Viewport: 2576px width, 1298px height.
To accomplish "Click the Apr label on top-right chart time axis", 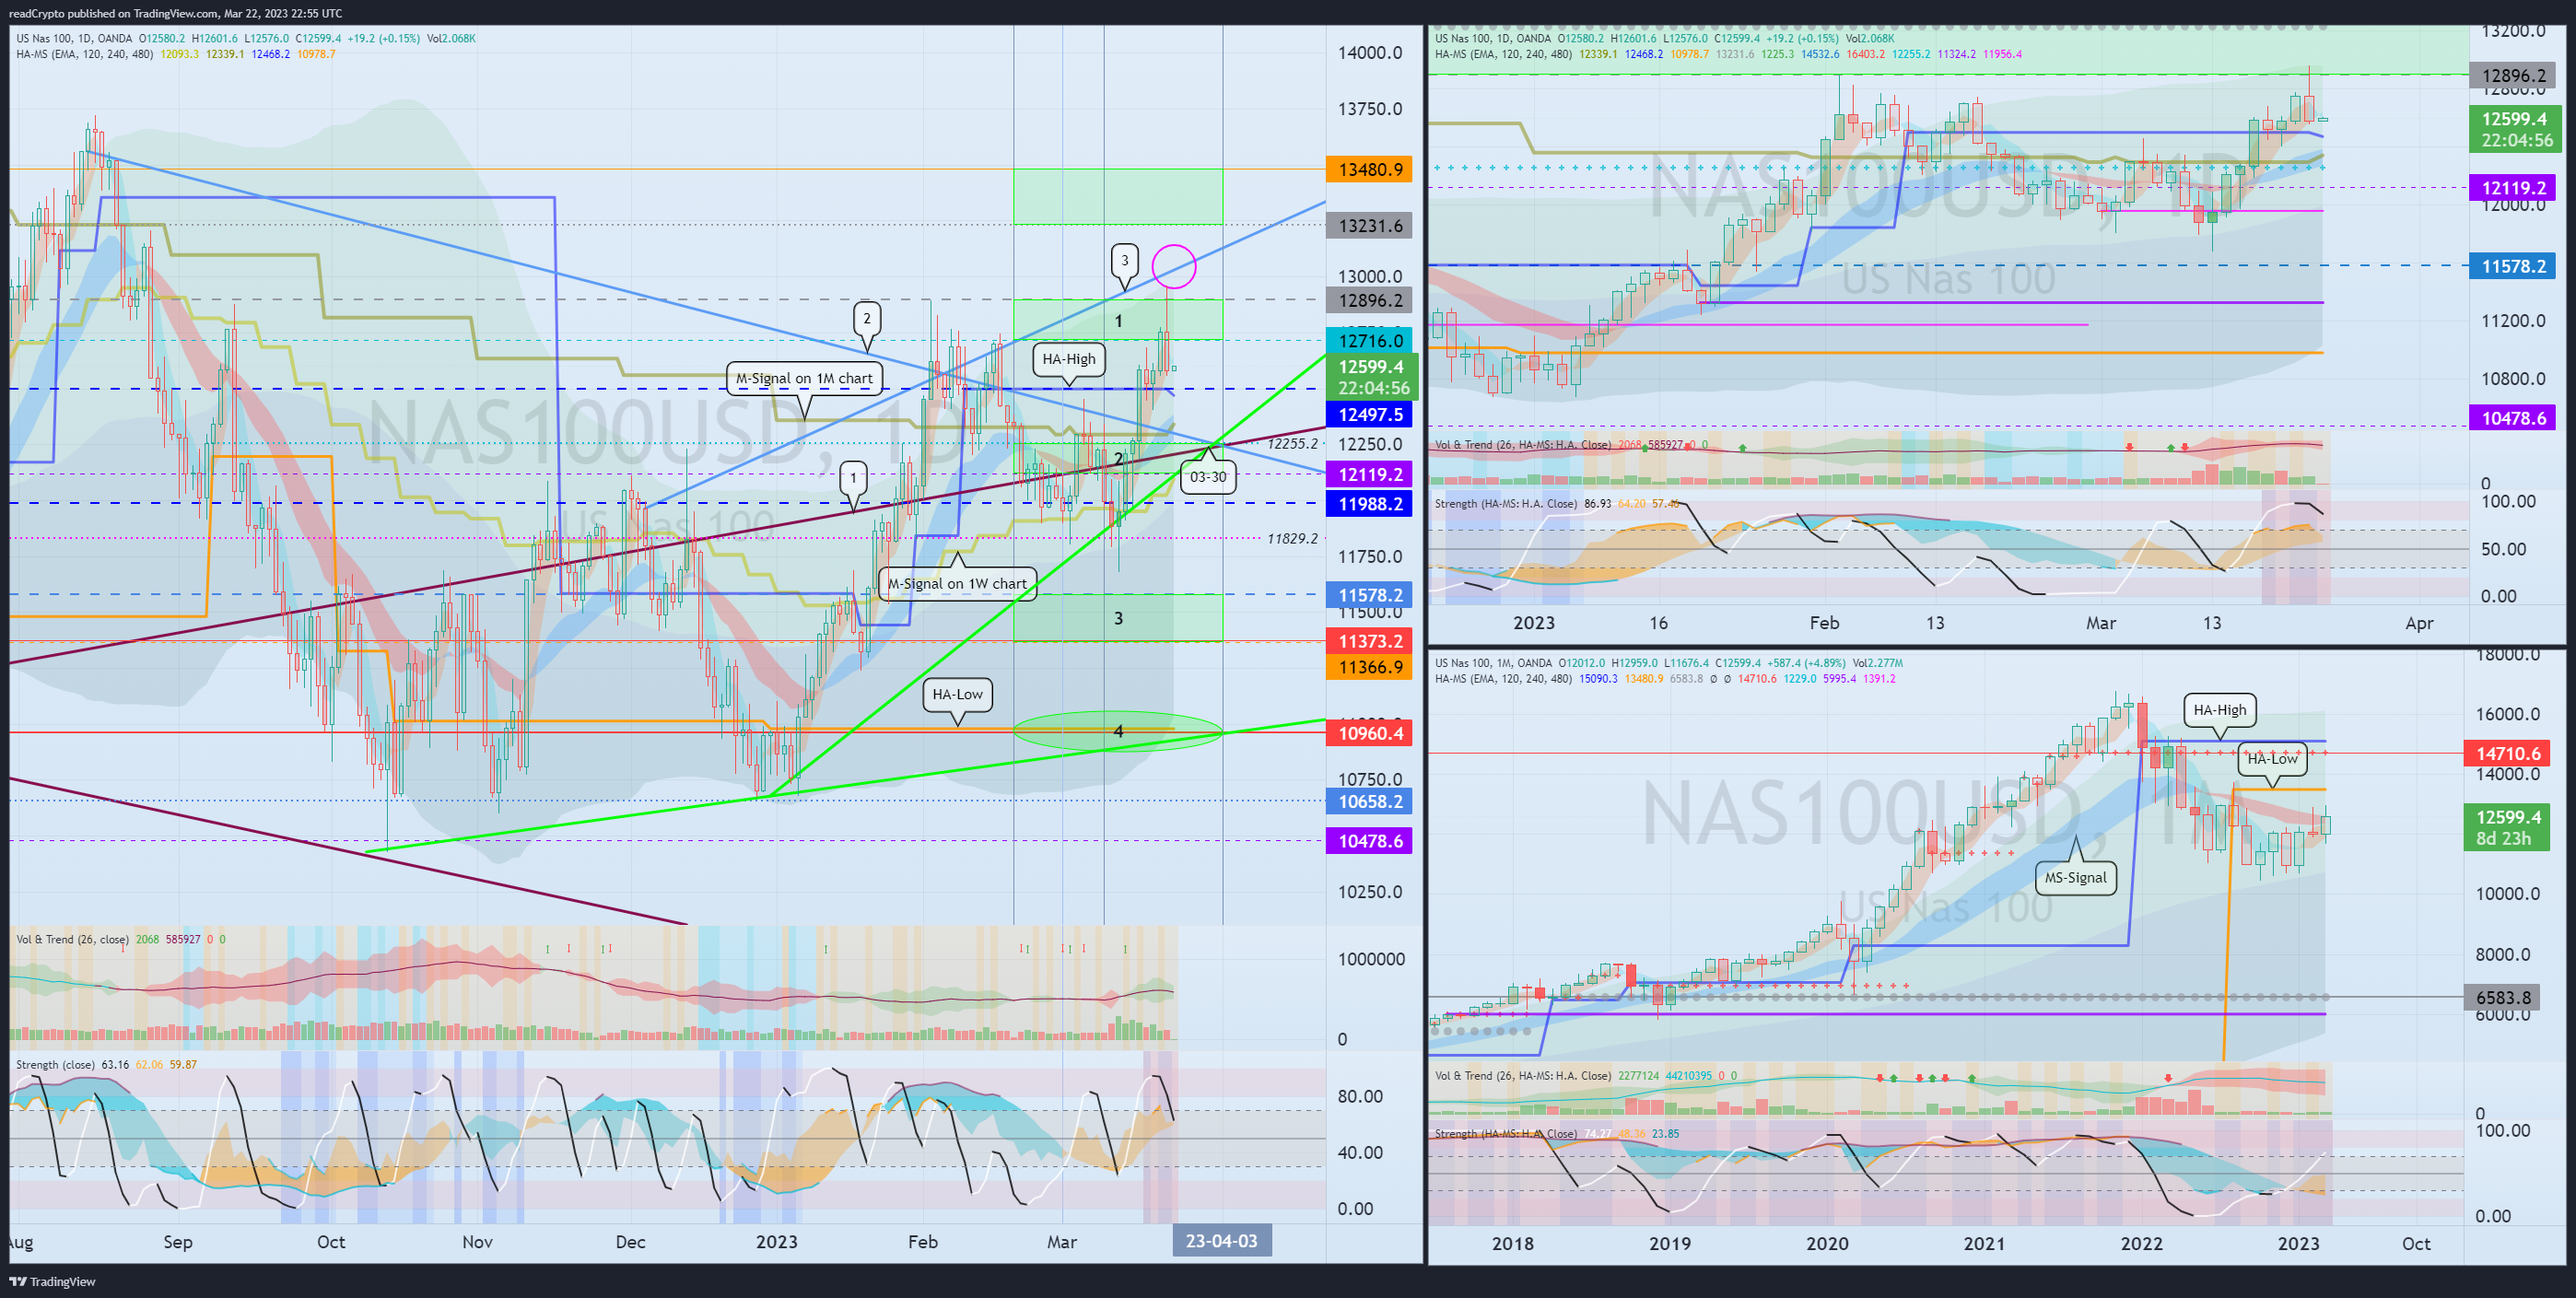I will 2418,623.
